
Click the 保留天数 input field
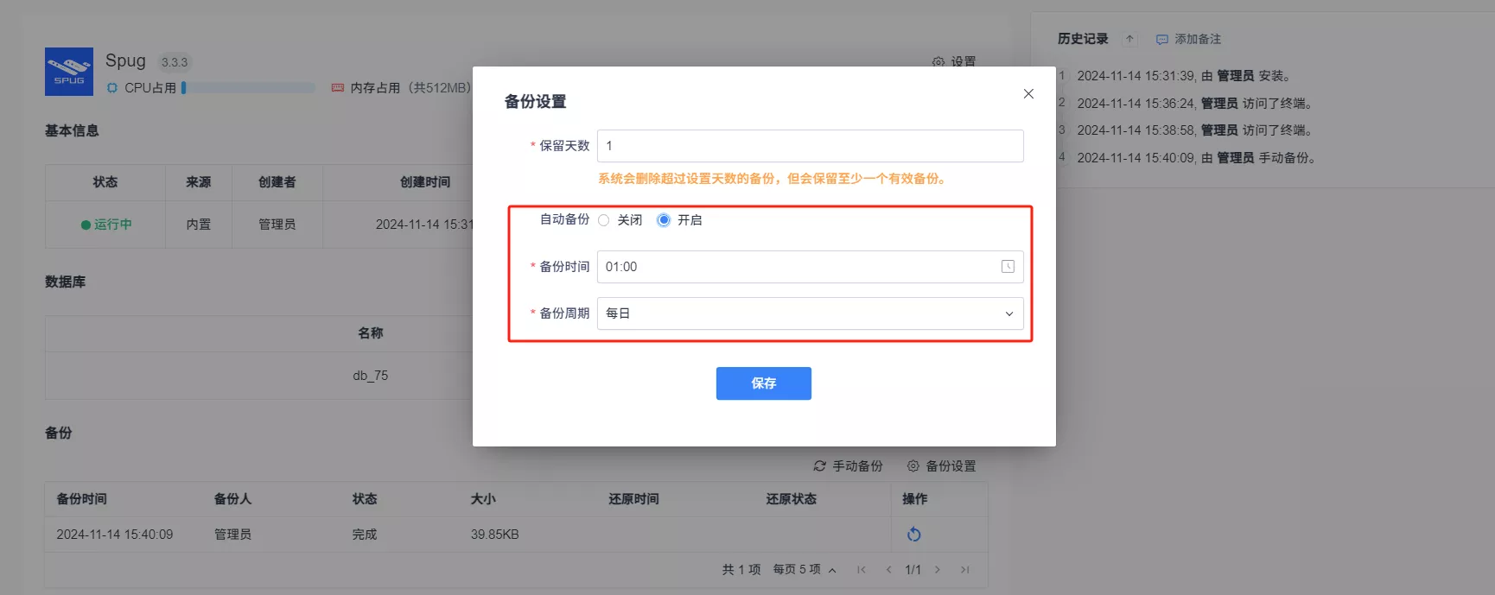[x=811, y=146]
